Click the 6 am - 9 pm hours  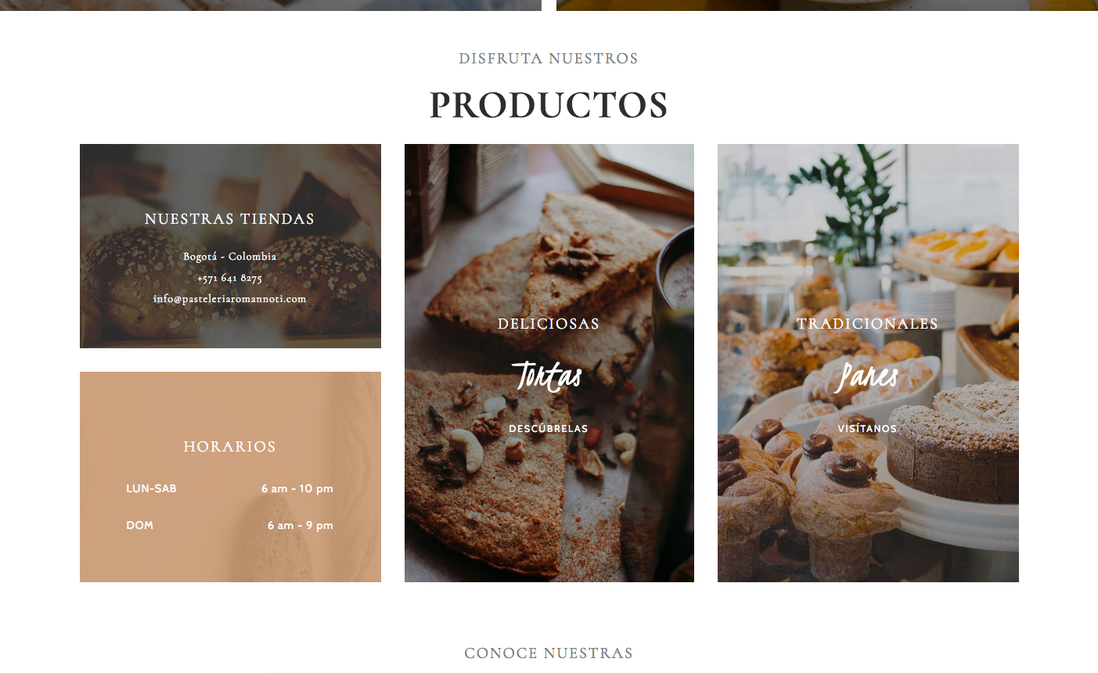tap(301, 526)
